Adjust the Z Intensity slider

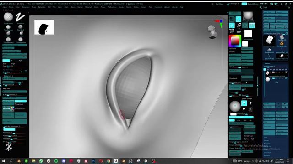[15, 76]
